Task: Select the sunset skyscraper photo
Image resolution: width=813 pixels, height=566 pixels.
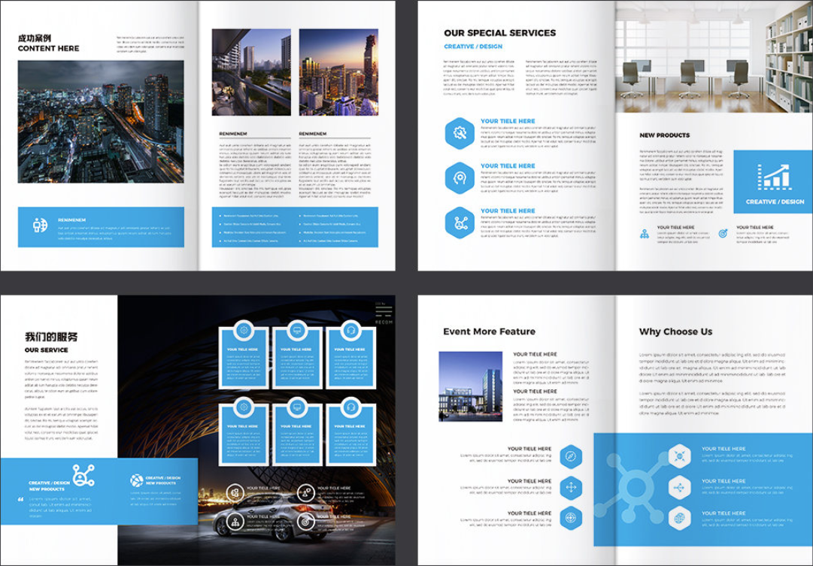Action: (338, 72)
